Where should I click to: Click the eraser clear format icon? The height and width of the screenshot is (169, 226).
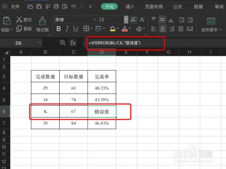click(x=139, y=28)
